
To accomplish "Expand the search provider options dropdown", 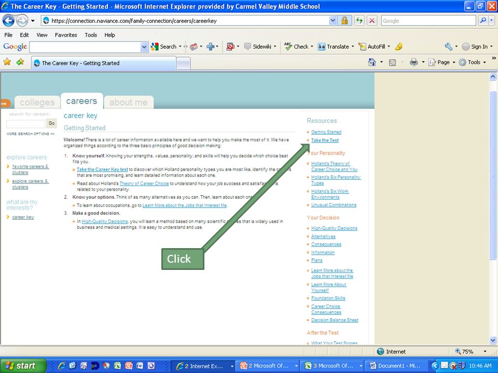I will pos(492,21).
